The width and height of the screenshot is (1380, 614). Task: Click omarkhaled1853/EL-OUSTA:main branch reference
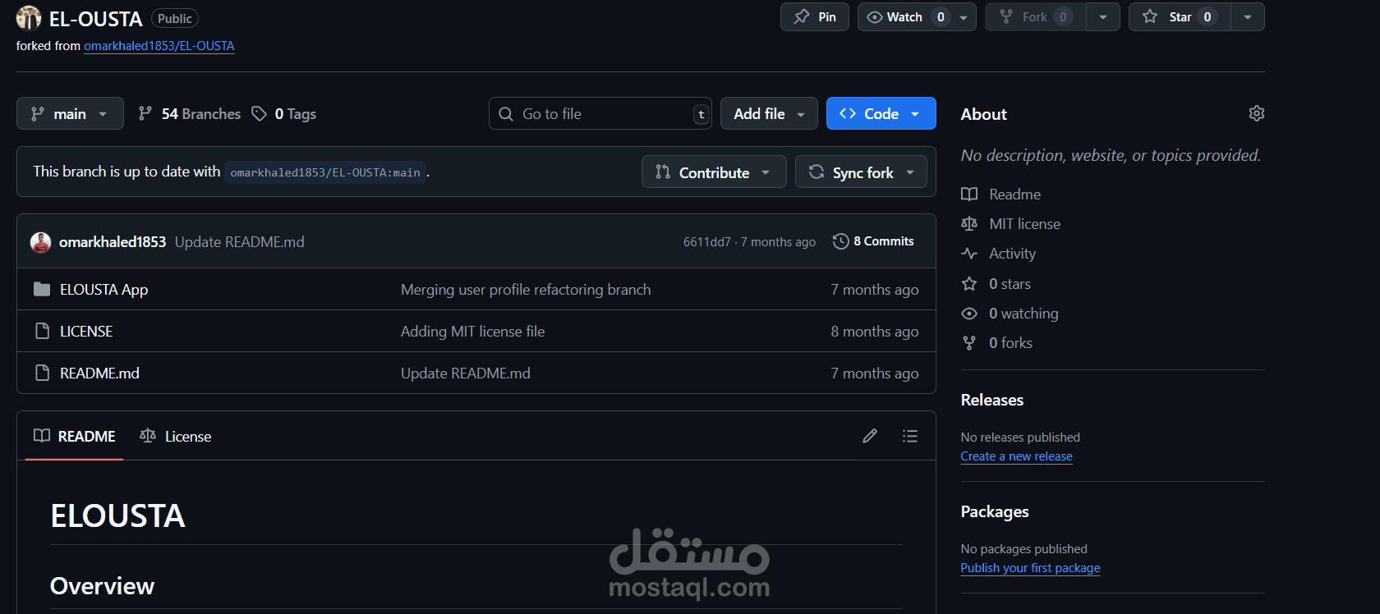(325, 172)
